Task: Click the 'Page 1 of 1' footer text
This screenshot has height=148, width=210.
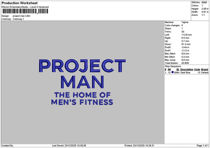Action: click(x=203, y=146)
